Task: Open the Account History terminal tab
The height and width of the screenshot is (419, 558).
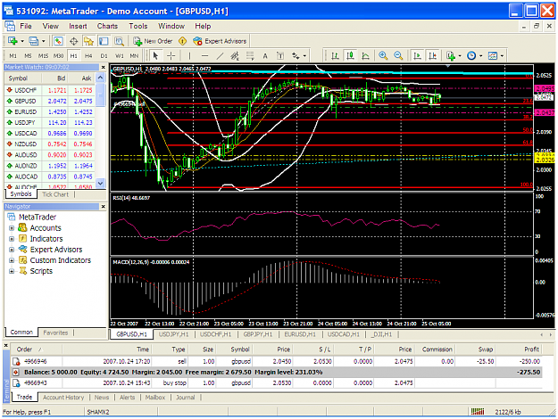Action: tap(63, 398)
